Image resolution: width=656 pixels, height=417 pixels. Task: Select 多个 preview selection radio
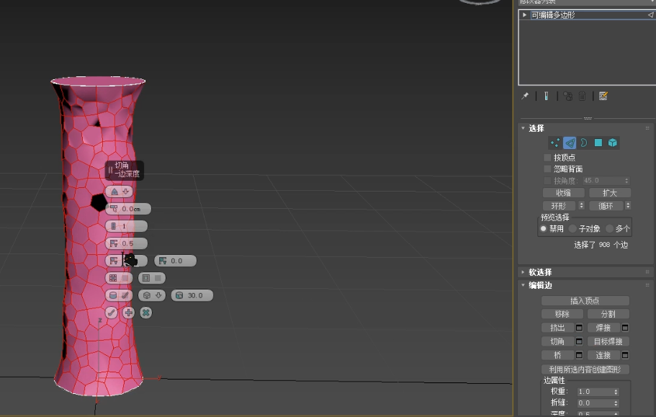(610, 229)
